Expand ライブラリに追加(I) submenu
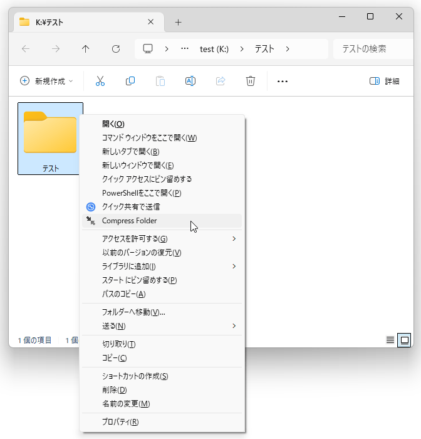The width and height of the screenshot is (421, 439). pyautogui.click(x=162, y=267)
